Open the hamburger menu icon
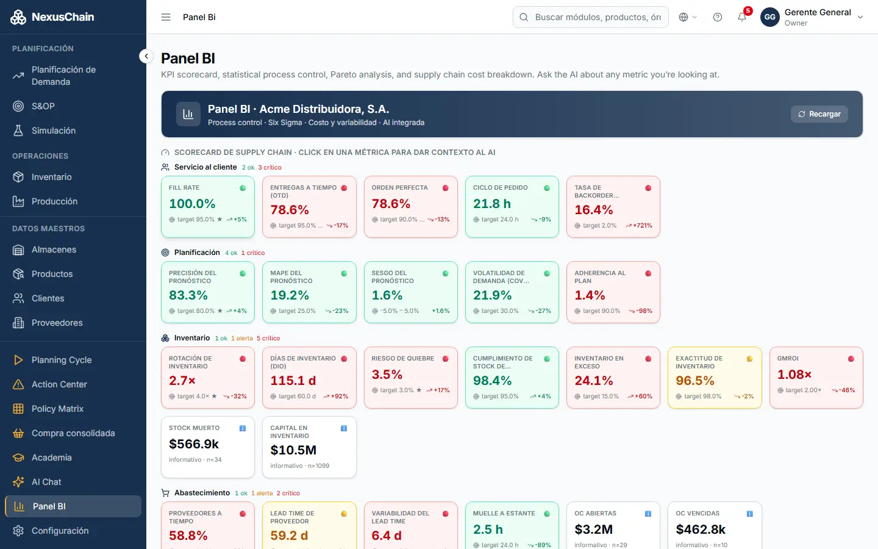This screenshot has width=878, height=549. pyautogui.click(x=166, y=17)
